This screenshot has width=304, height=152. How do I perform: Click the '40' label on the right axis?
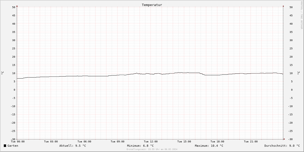(291, 24)
